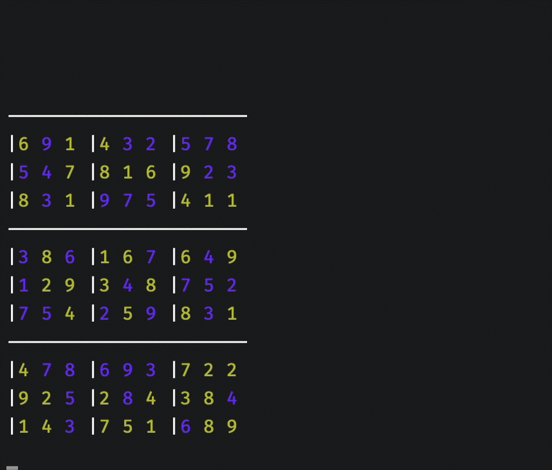Select the yellow 4 in the '7 5 4' group
This screenshot has width=552, height=470.
(x=70, y=314)
